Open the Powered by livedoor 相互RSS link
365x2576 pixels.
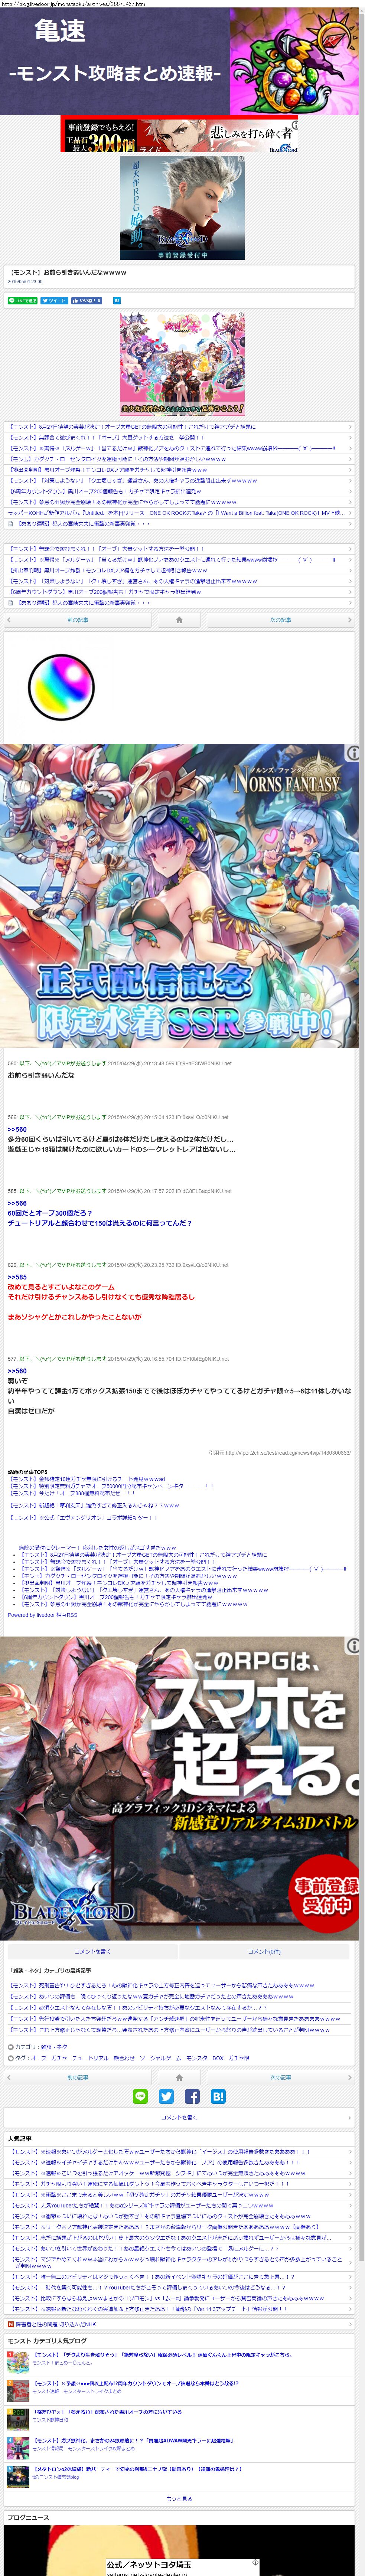pyautogui.click(x=42, y=1615)
